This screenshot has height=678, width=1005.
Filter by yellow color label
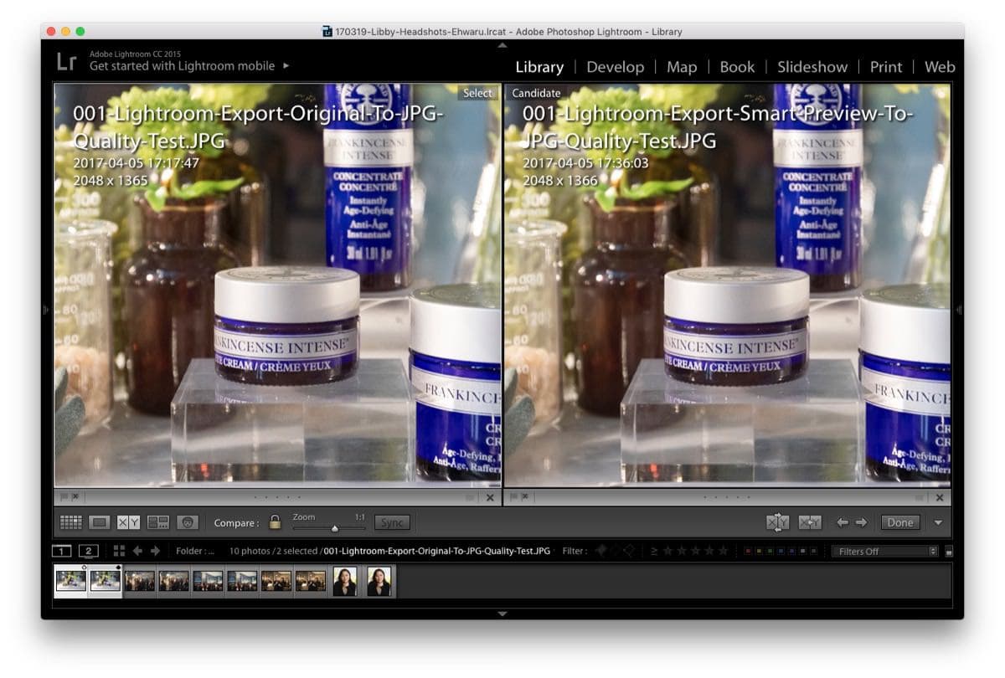[x=758, y=551]
